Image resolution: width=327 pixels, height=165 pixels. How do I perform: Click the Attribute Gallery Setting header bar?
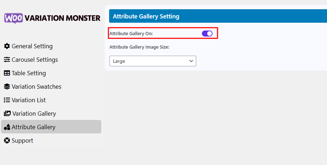(x=218, y=16)
